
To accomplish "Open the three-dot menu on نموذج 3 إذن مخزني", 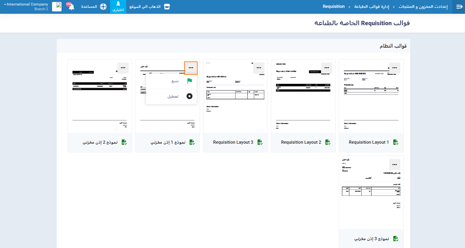I will tap(394, 165).
